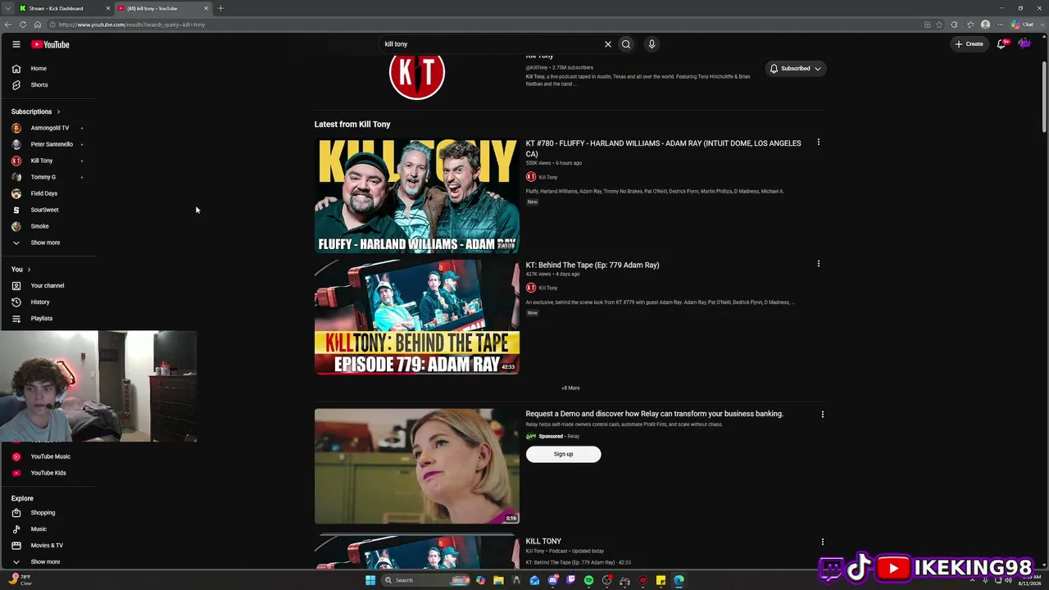Expand the +8 More videos link
1049x590 pixels.
[570, 388]
